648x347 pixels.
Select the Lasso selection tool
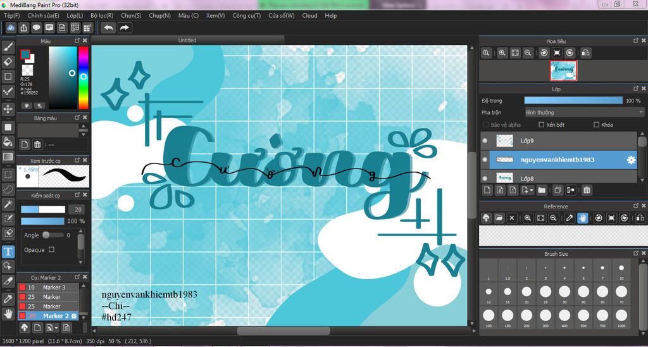8,189
